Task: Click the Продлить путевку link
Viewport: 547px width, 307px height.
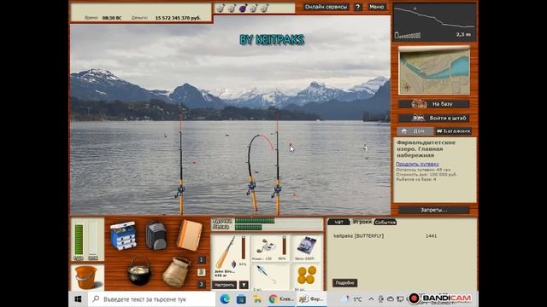Action: click(x=417, y=164)
